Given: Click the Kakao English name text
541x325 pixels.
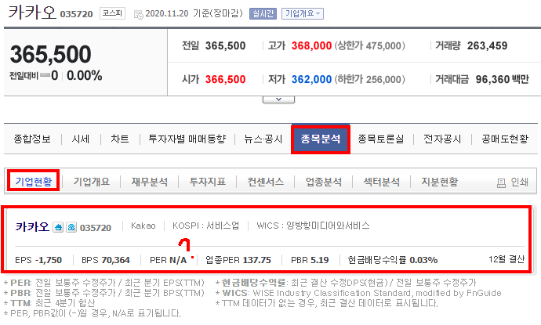Looking at the screenshot, I should point(143,226).
